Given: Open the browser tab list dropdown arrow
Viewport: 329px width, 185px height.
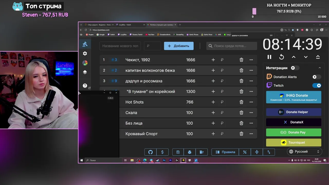Looking at the screenshot, I should pos(81,25).
